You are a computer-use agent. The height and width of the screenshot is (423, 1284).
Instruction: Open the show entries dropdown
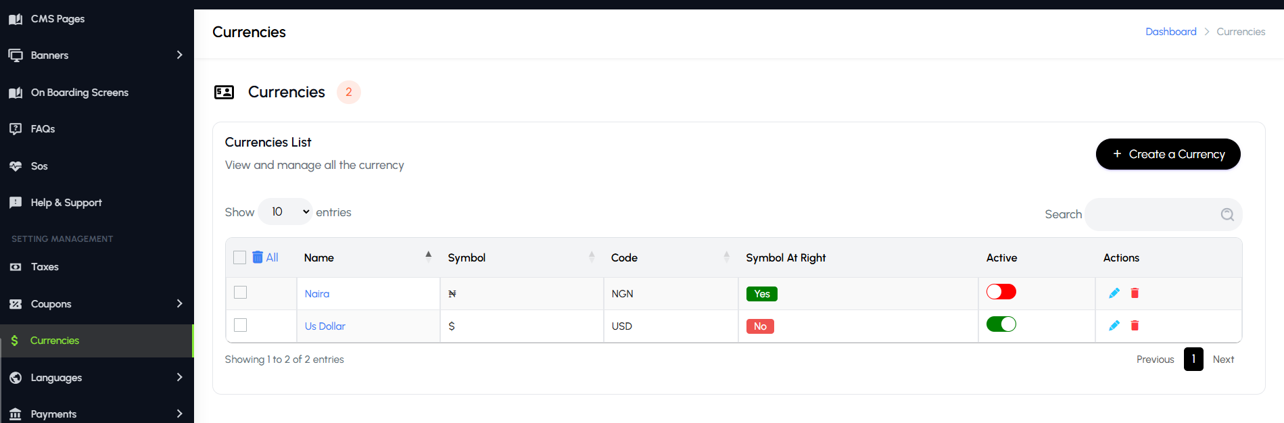coord(285,212)
